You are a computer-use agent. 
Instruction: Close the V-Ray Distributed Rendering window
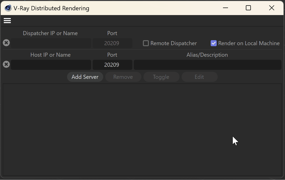[271, 8]
